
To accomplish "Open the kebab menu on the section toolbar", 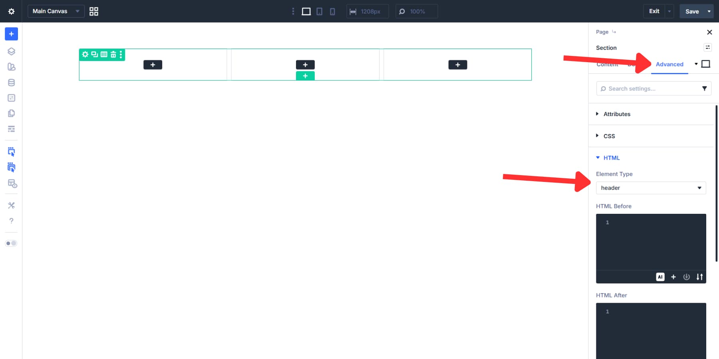I will click(121, 55).
